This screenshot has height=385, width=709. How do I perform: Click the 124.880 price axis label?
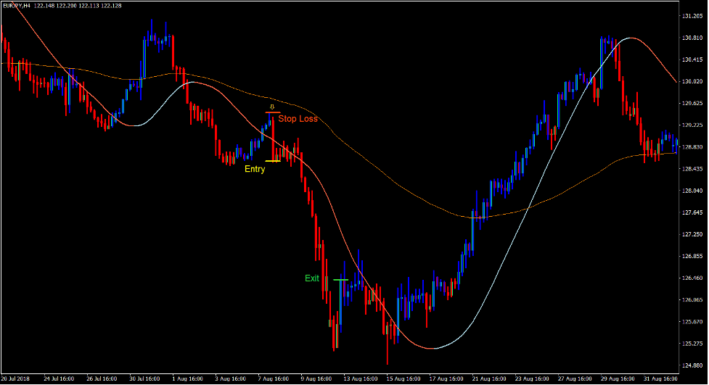point(693,365)
